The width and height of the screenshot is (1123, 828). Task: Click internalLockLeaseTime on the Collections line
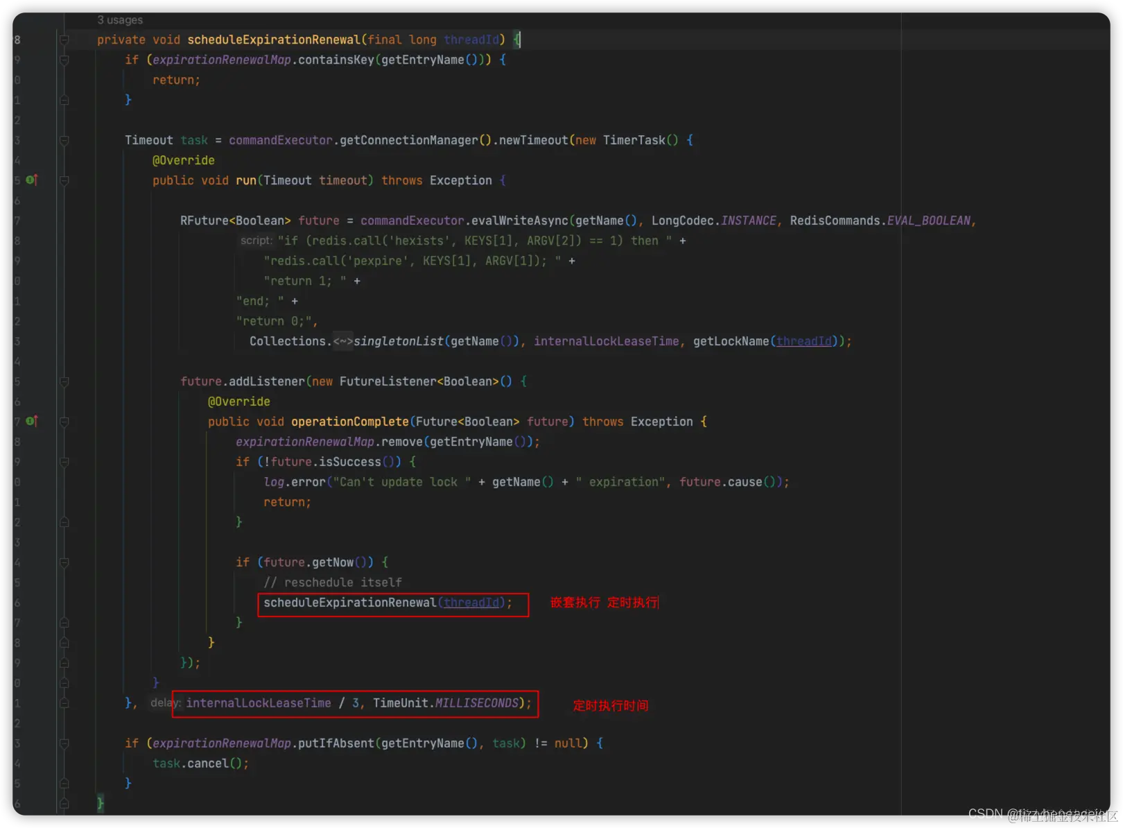coord(607,341)
